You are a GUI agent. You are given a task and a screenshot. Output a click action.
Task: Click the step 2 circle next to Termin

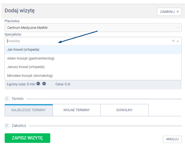[7, 99]
